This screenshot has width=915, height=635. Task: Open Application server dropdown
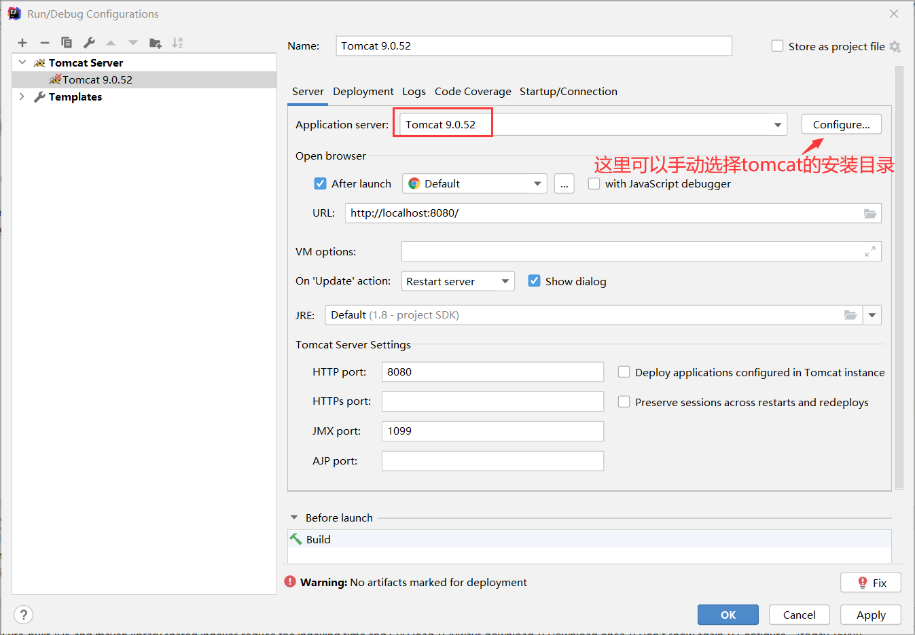tap(777, 125)
